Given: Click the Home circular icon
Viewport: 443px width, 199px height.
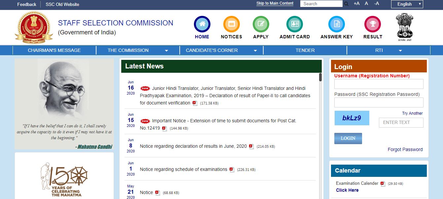Looking at the screenshot, I should coord(202,24).
